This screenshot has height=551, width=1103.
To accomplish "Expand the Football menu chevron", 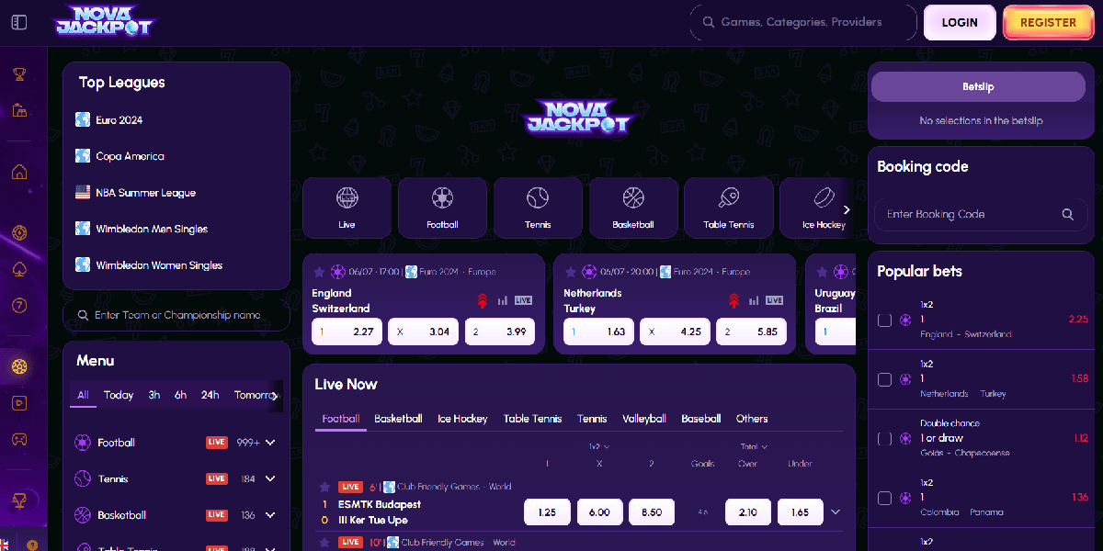I will click(270, 443).
